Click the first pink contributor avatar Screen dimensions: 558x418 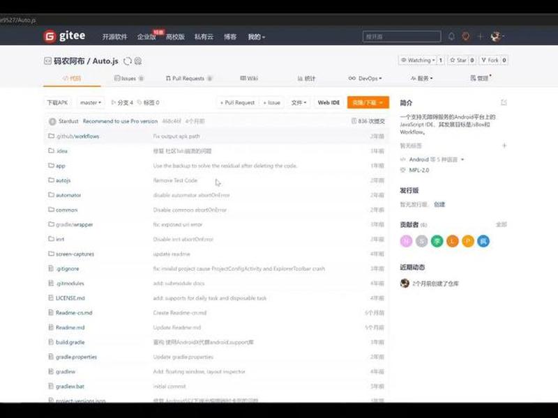click(406, 241)
